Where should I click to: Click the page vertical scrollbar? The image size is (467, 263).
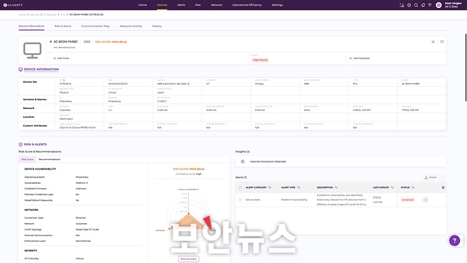click(x=466, y=68)
